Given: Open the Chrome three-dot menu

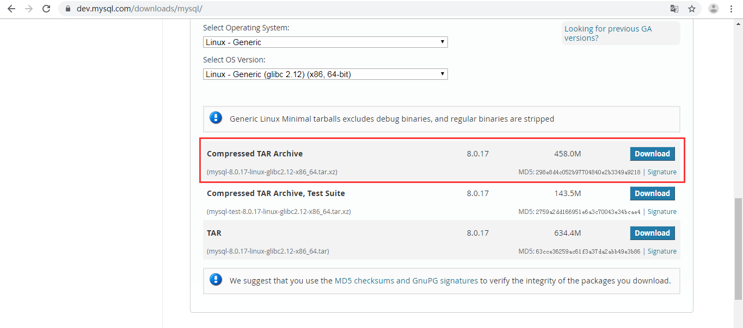Looking at the screenshot, I should [x=732, y=9].
